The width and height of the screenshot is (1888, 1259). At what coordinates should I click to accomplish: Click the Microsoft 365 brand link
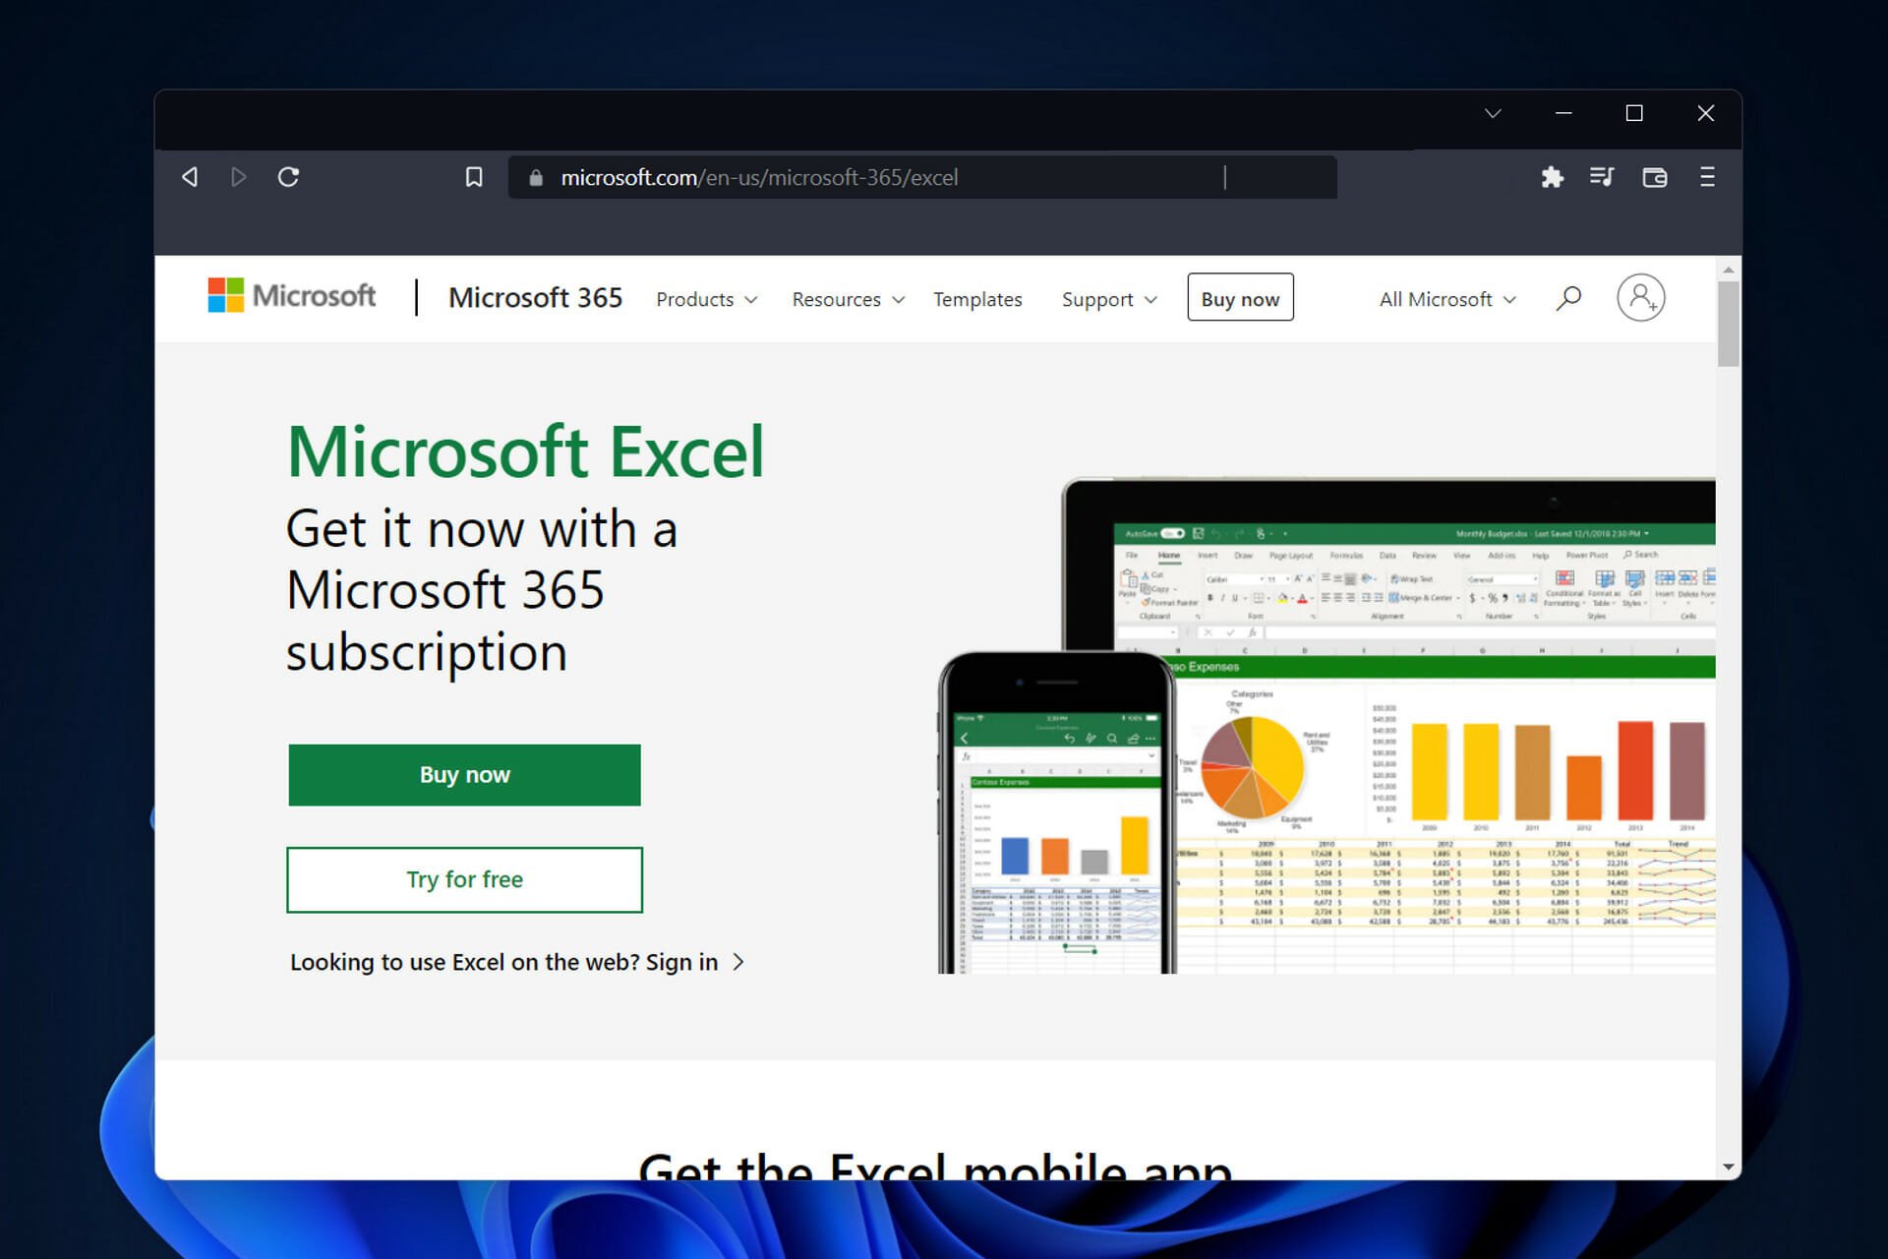click(535, 298)
